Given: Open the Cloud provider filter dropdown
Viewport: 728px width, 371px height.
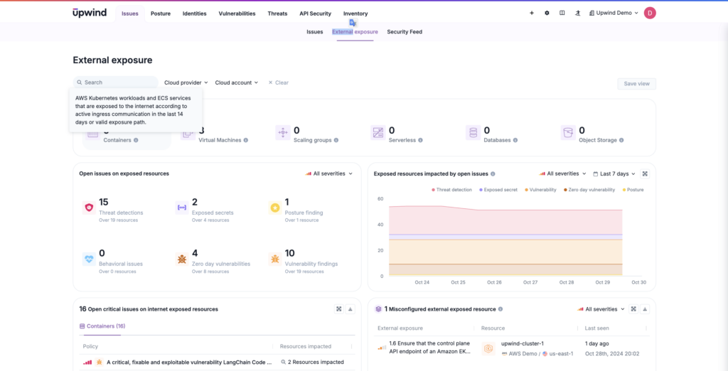Looking at the screenshot, I should [186, 82].
